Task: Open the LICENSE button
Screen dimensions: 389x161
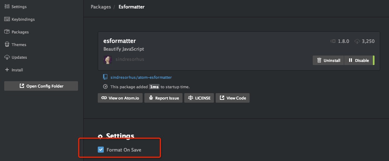Action: point(199,98)
